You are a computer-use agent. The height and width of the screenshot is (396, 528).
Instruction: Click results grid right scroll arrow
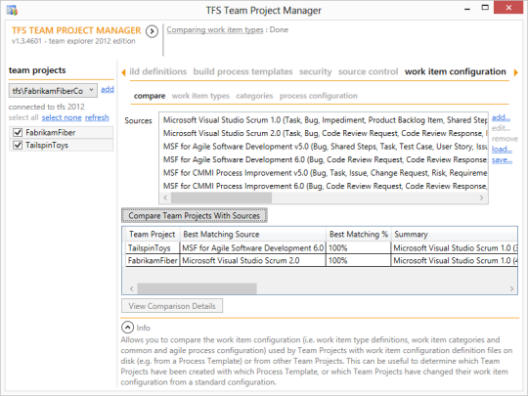(x=511, y=288)
